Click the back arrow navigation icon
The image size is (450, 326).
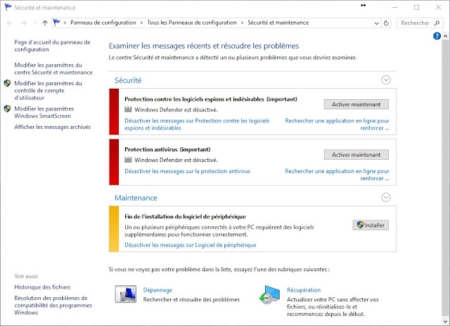(x=10, y=23)
